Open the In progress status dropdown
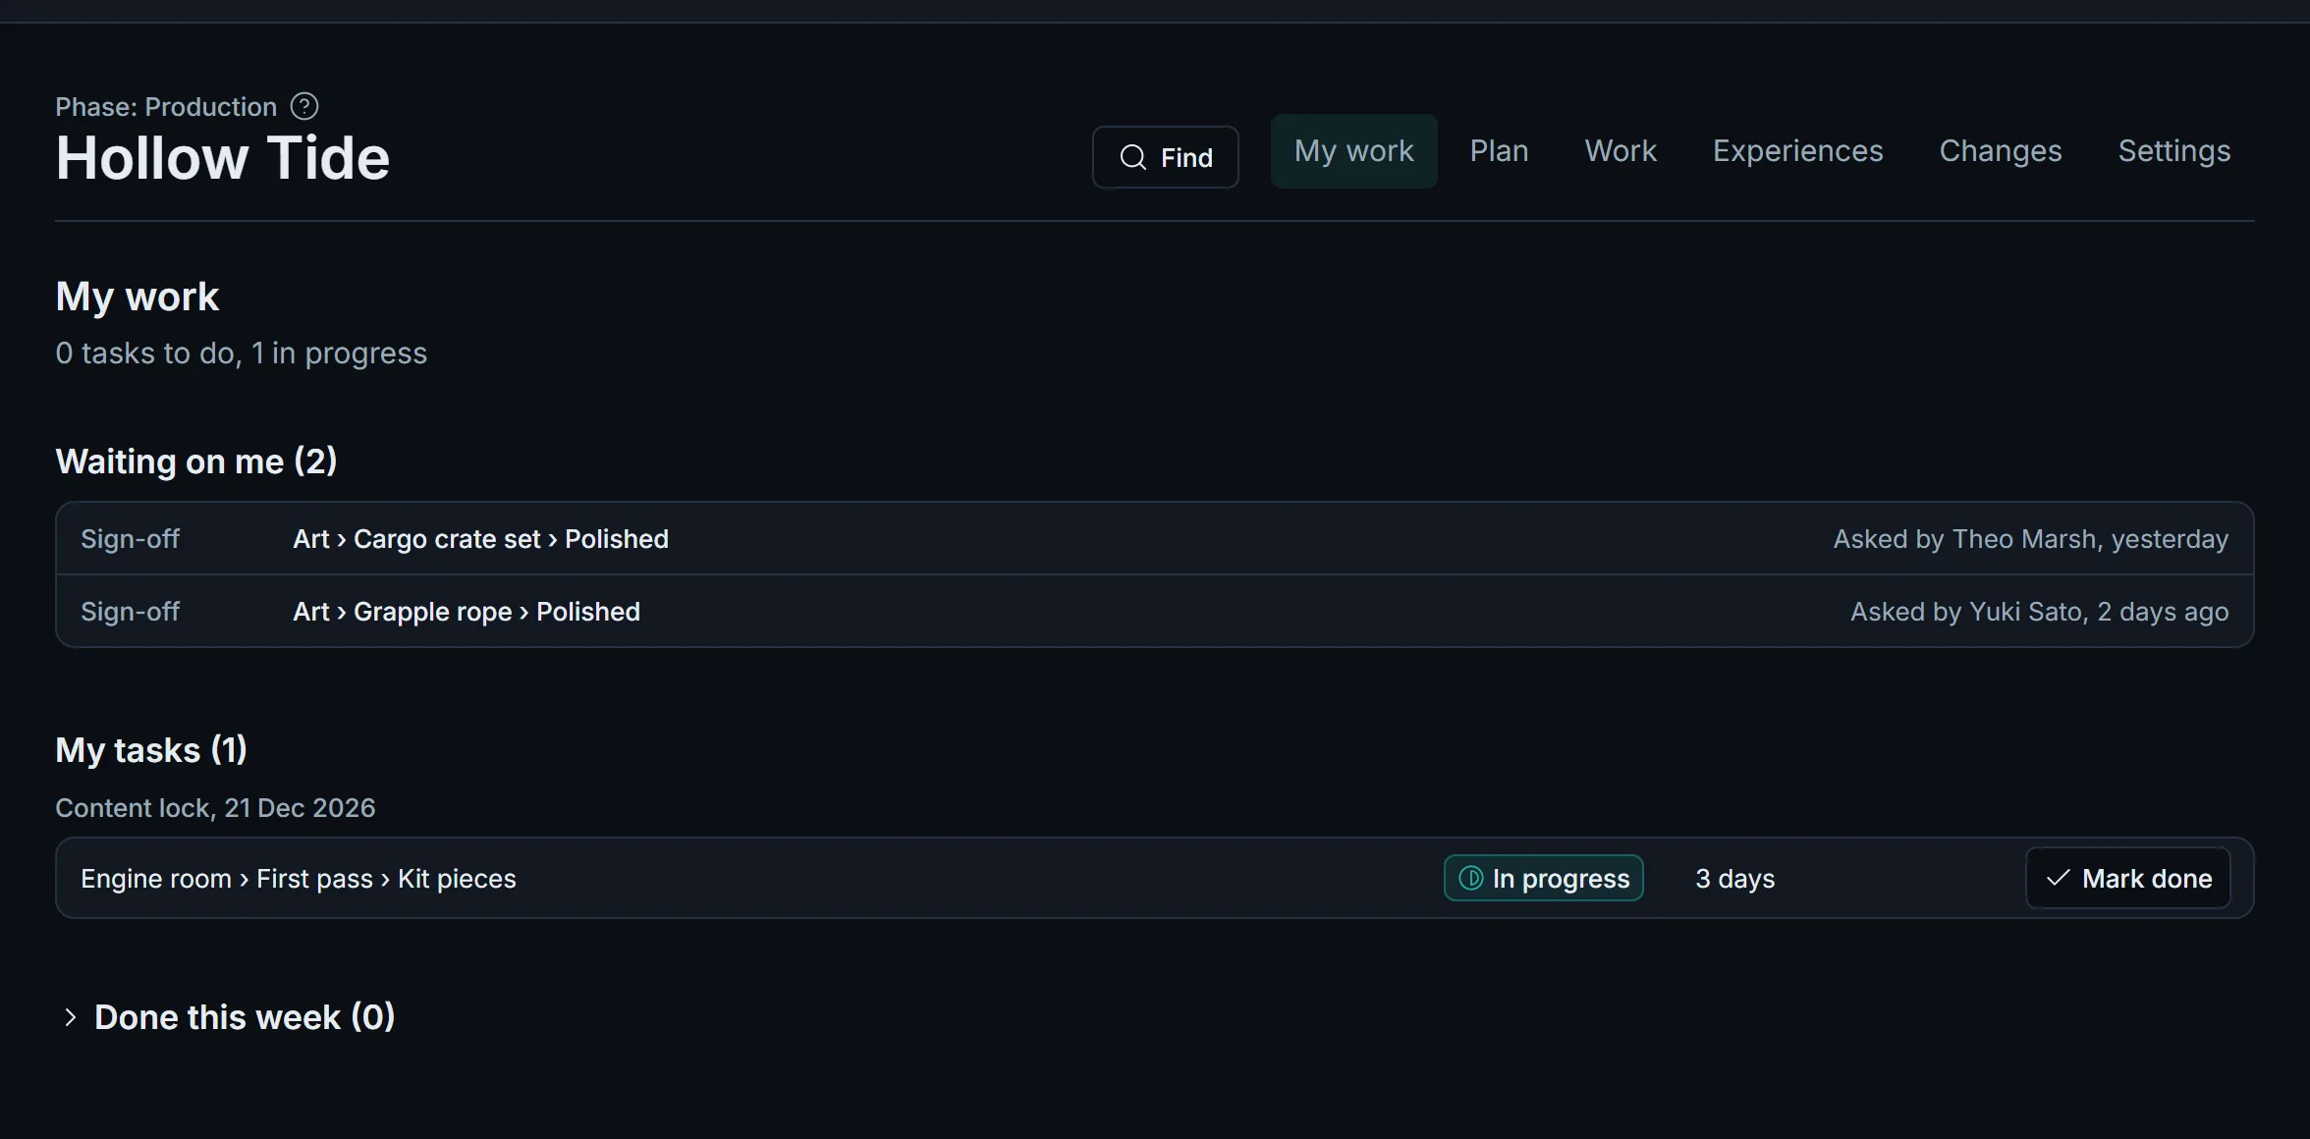Screen dimensions: 2310x1139 [1544, 878]
